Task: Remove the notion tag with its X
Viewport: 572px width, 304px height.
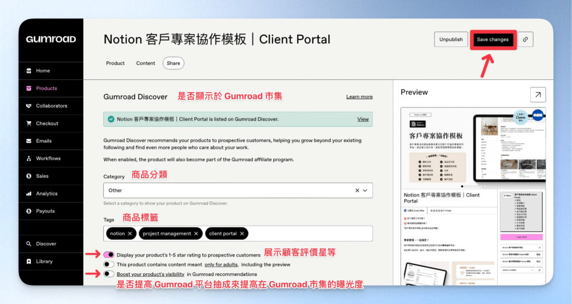Action: (x=130, y=234)
